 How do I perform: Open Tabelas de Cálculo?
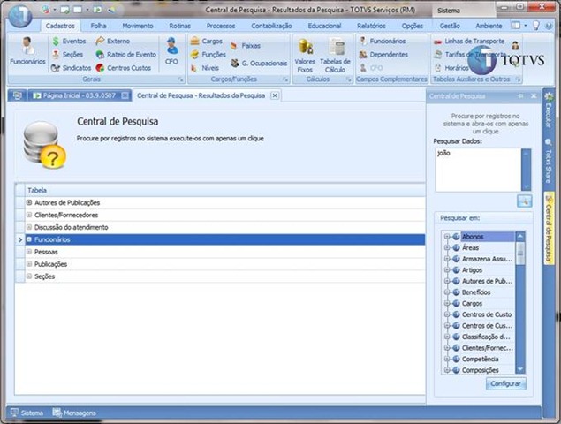coord(335,55)
